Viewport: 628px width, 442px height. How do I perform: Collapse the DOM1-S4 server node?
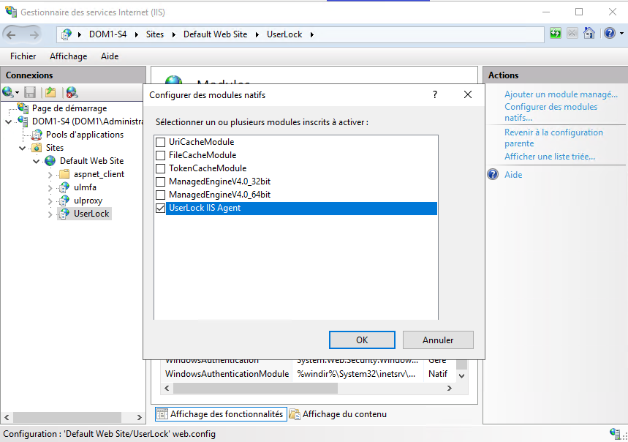coord(9,121)
